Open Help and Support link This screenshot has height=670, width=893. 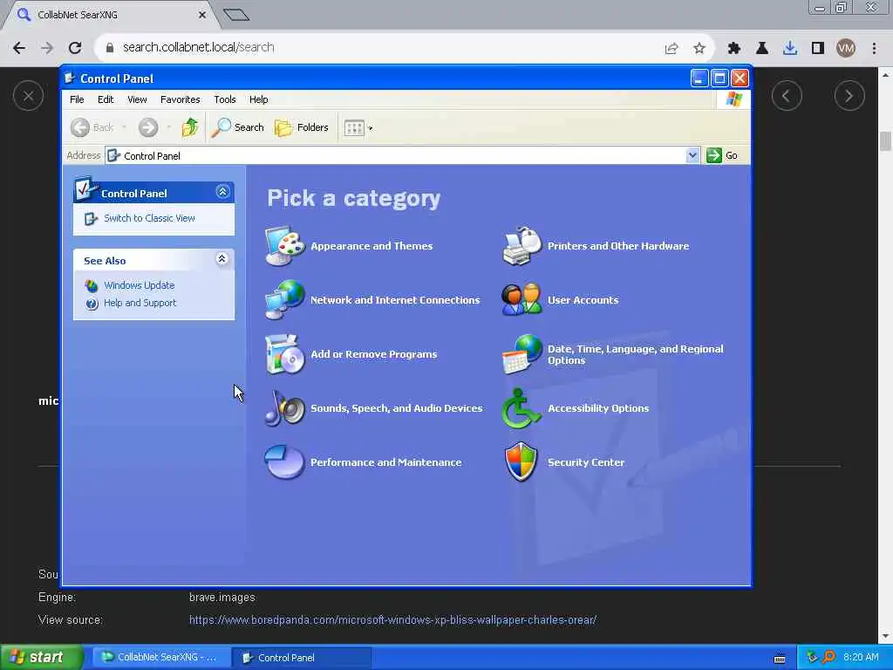[140, 303]
